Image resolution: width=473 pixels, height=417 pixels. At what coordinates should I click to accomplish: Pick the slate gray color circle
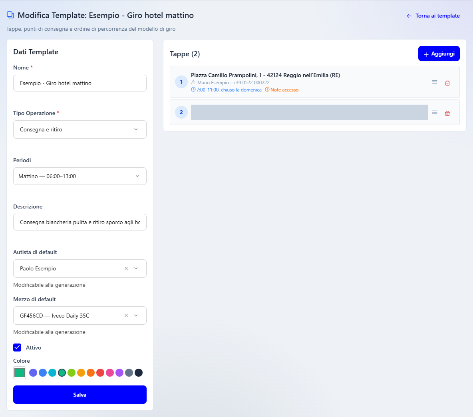(129, 373)
